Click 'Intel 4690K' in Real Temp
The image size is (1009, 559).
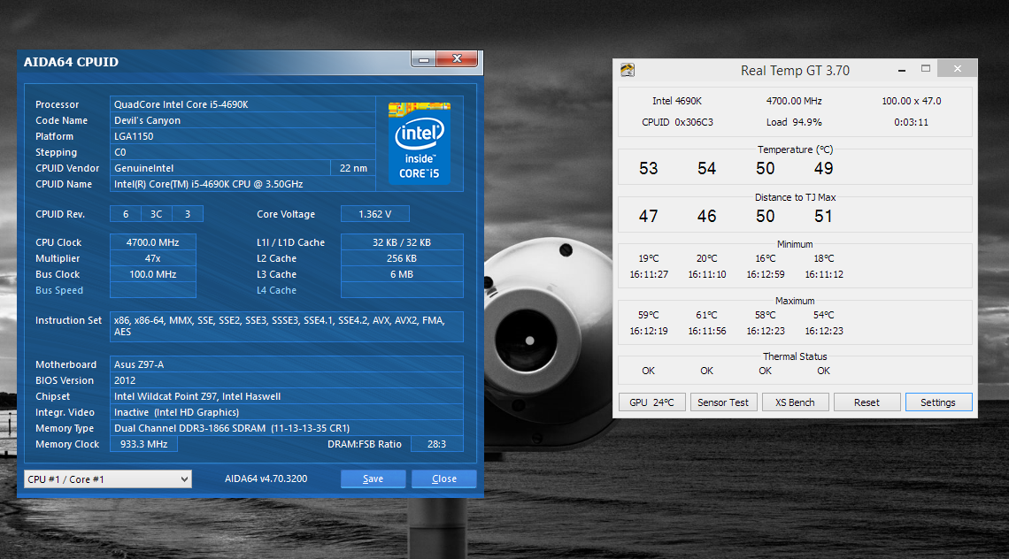coord(677,101)
